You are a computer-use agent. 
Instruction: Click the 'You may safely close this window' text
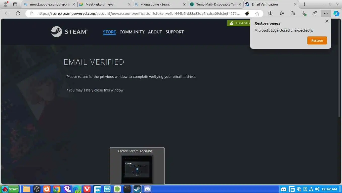95,90
